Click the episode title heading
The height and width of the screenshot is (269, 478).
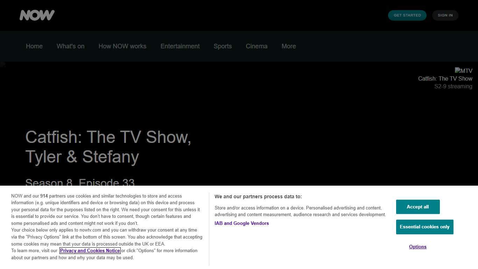click(x=108, y=147)
